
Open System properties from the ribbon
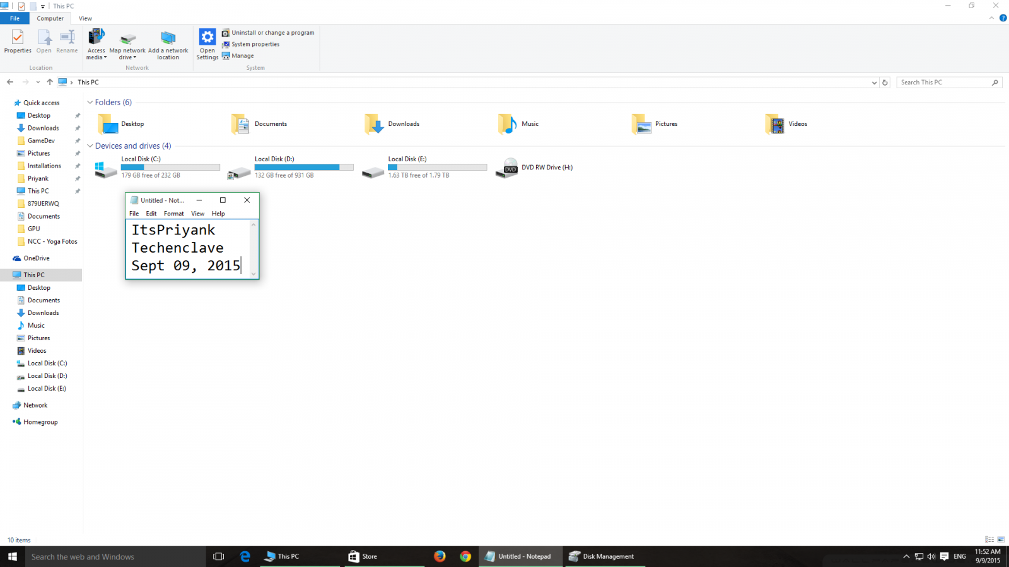tap(250, 44)
